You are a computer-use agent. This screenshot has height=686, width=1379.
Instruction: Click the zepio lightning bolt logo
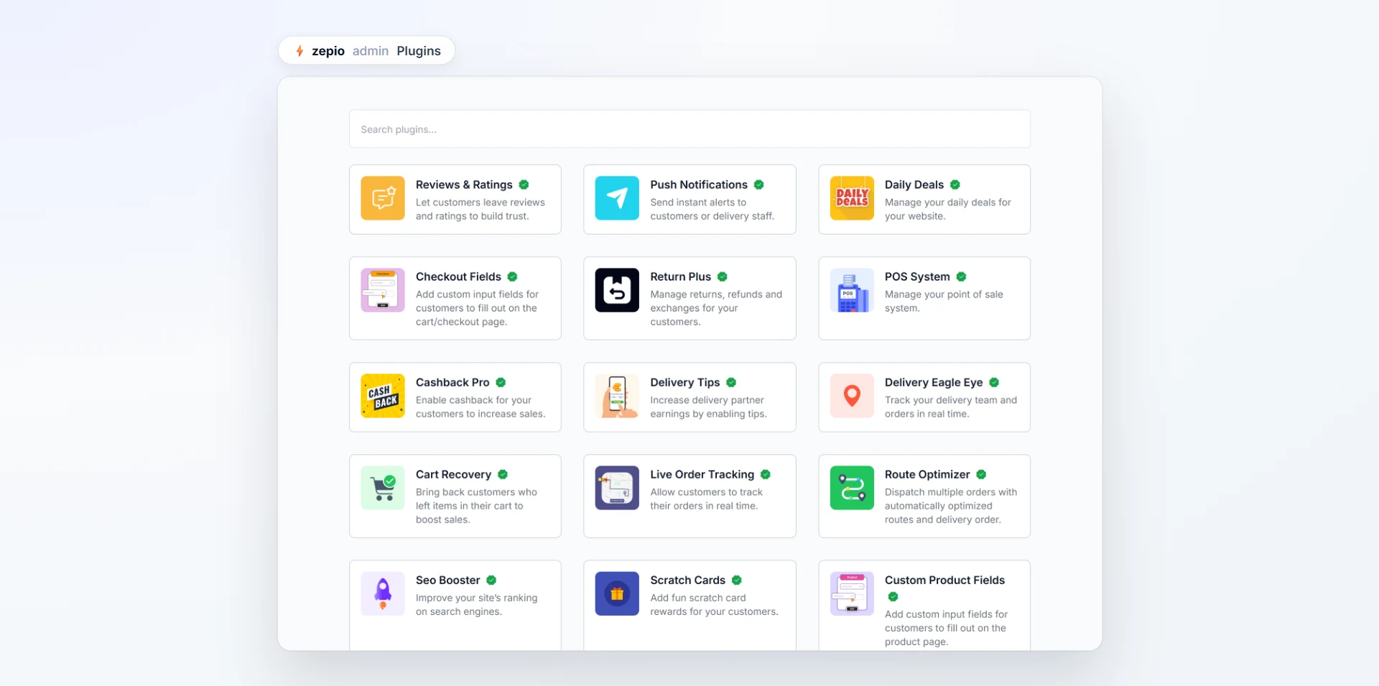click(x=300, y=51)
